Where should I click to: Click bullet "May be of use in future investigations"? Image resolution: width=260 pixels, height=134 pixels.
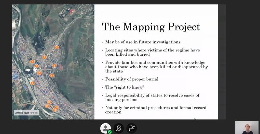coord(143,42)
